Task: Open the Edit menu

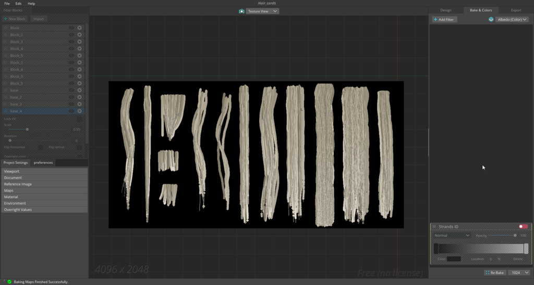Action: pos(18,4)
